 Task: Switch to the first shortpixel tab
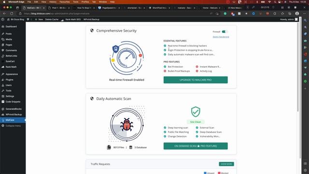point(134,8)
